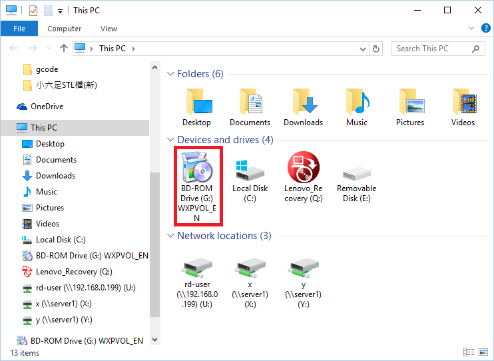Open the BD-ROM Drive (G:) icon
Image resolution: width=494 pixels, height=361 pixels.
(x=196, y=167)
